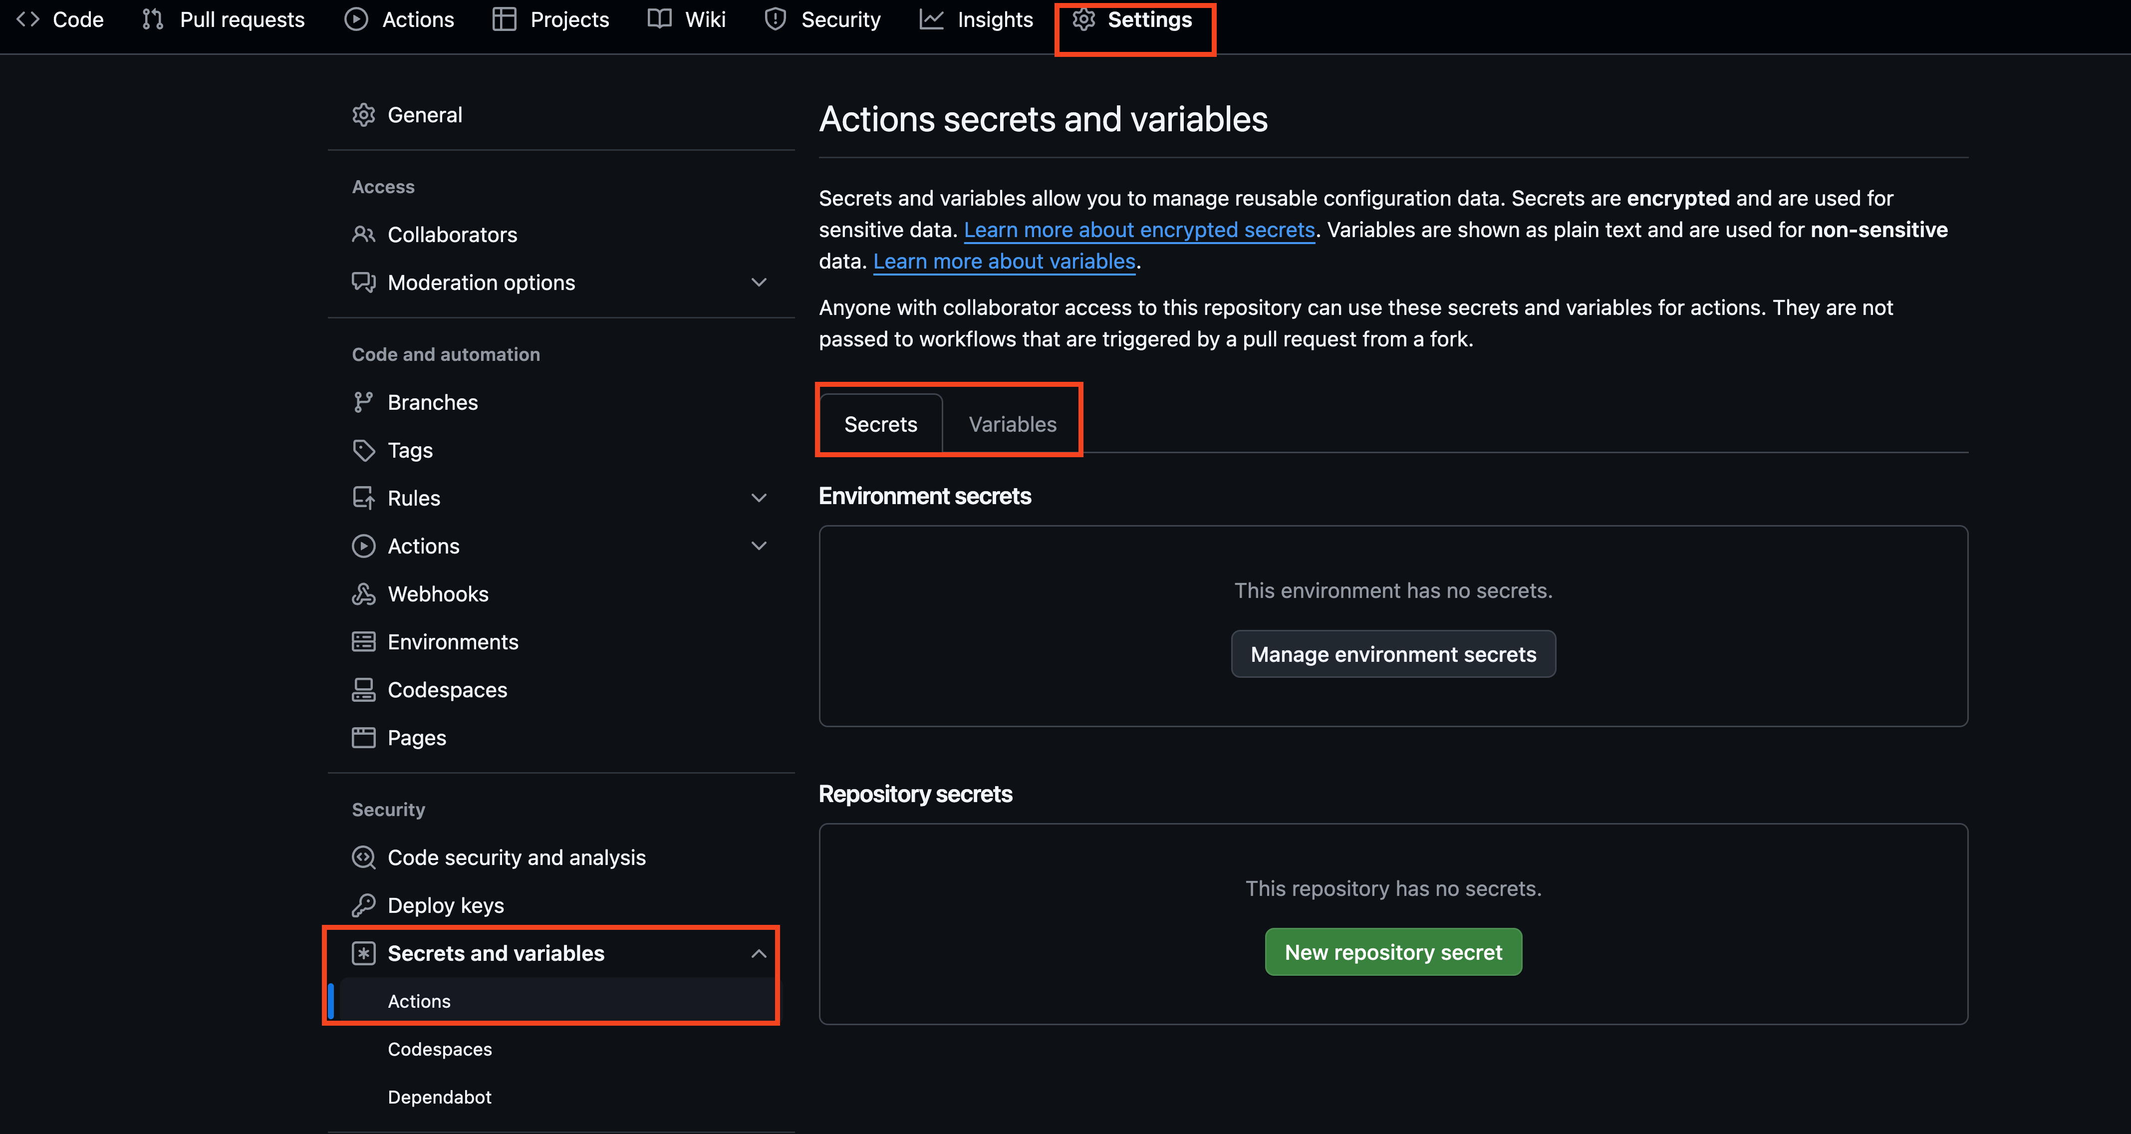Click the Branches git-branch icon
This screenshot has height=1134, width=2131.
point(363,402)
